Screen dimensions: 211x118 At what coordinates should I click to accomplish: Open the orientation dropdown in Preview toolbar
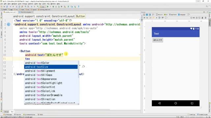click(153, 15)
